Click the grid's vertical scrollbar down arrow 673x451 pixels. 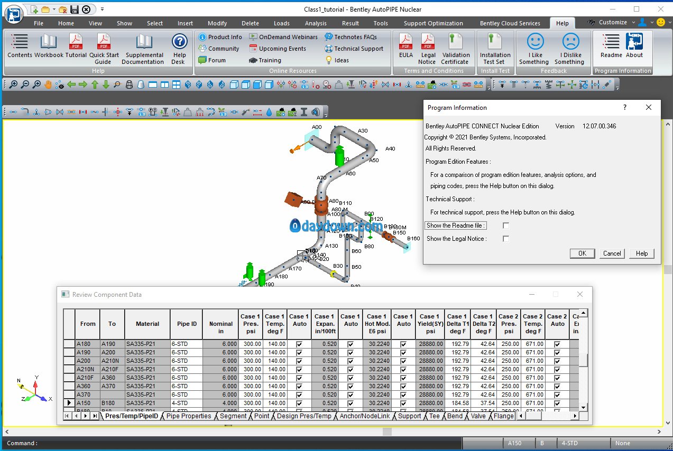coord(583,407)
